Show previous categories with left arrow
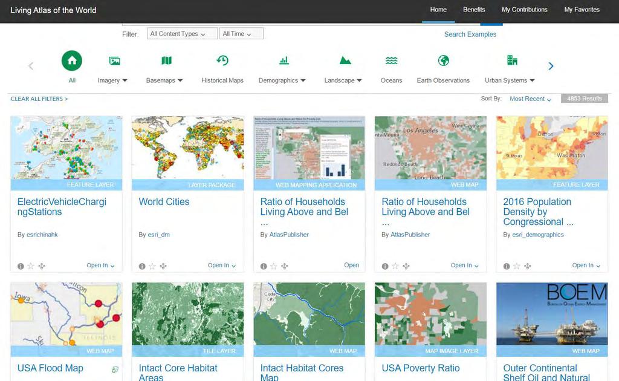Screen dimensions: 619x381 pyautogui.click(x=31, y=66)
